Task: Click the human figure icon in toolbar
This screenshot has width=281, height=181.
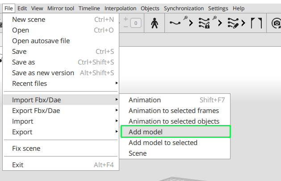Action: pyautogui.click(x=154, y=24)
